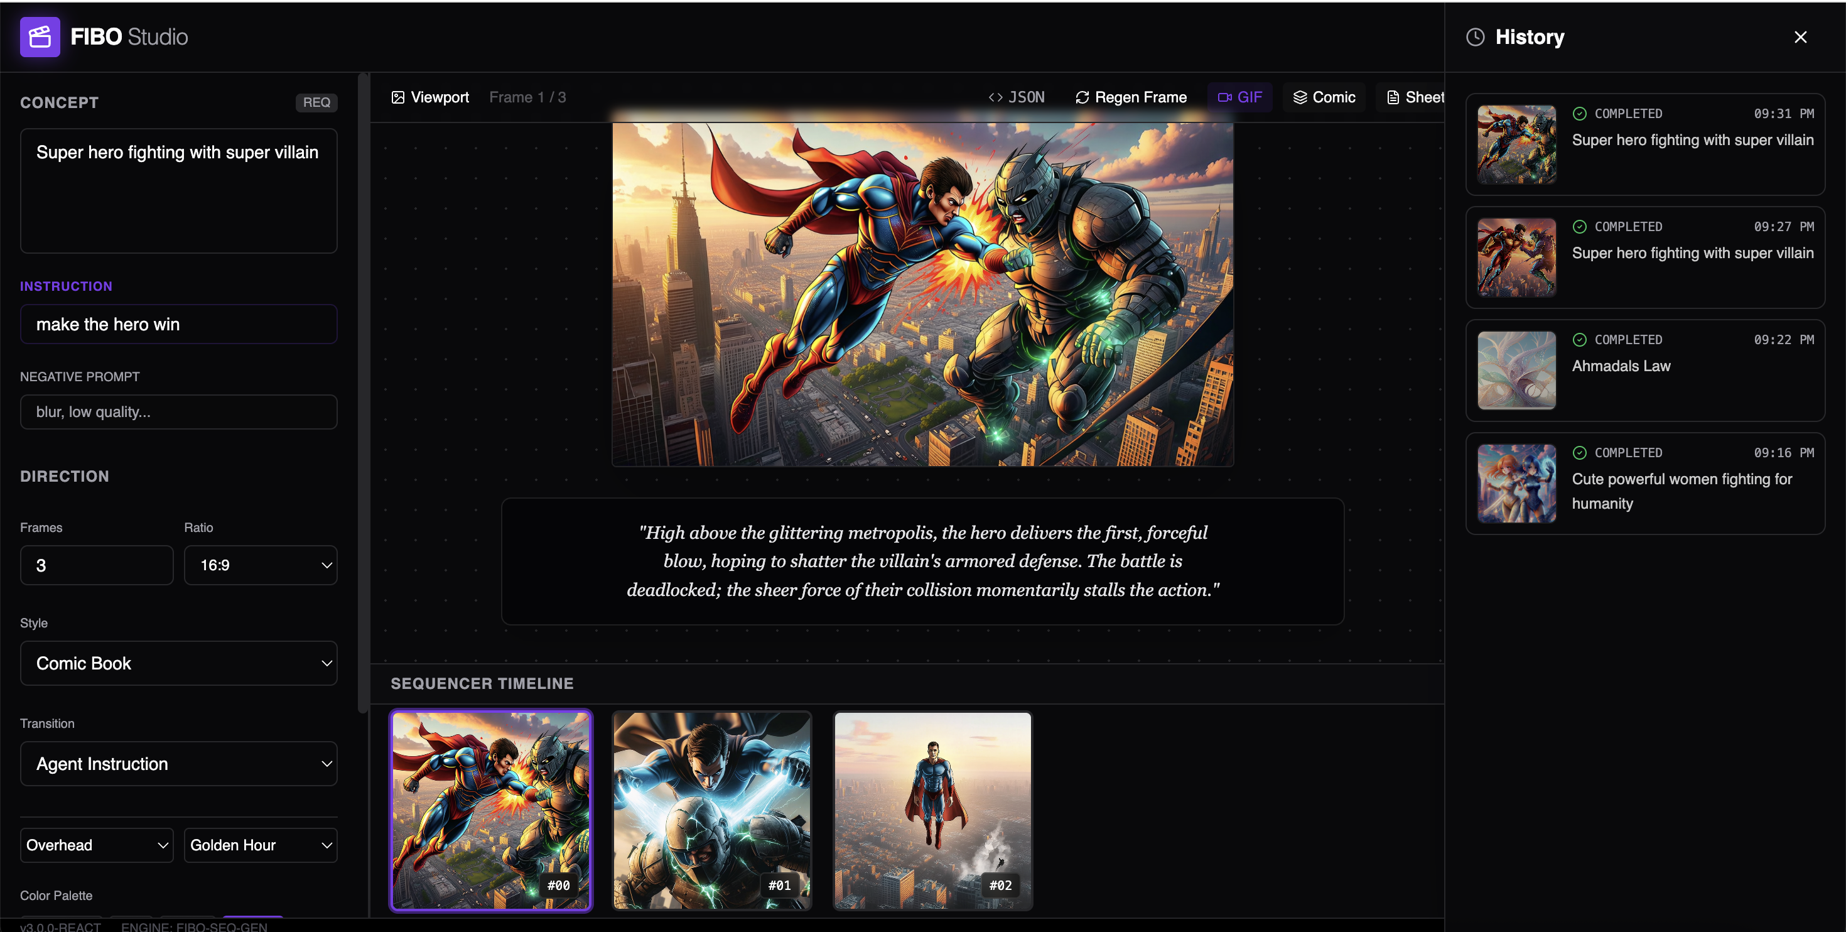
Task: Click the Viewport image icon
Action: click(x=397, y=97)
